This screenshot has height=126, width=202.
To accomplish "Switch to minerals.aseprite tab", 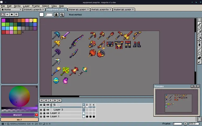I will [79, 9].
